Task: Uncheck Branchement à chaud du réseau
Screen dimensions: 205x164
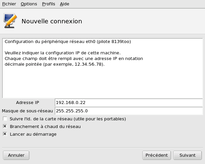Action: tap(5, 127)
